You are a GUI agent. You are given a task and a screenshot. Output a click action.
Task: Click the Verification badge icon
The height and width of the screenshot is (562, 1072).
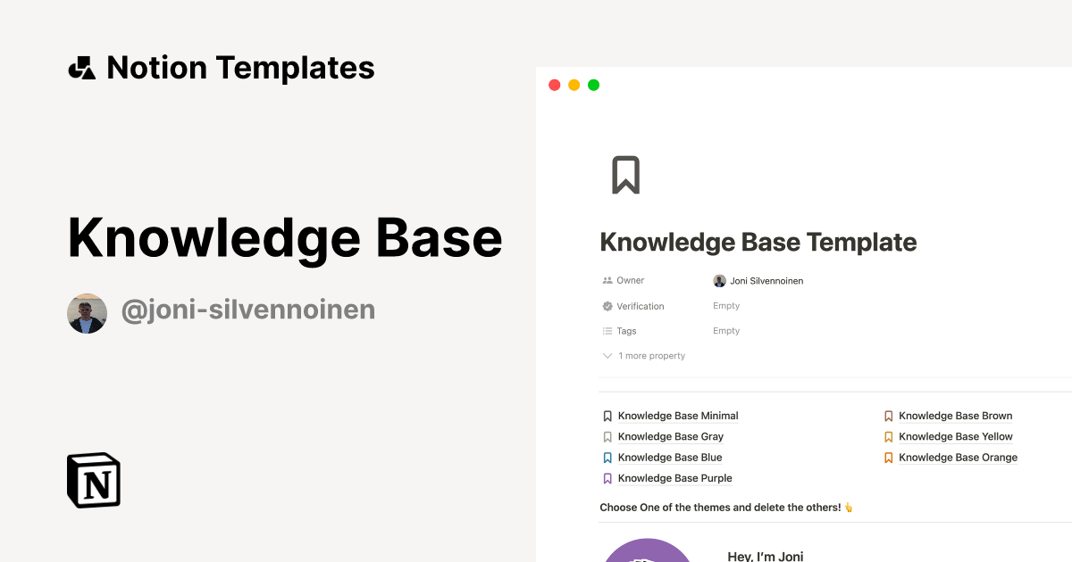point(608,306)
